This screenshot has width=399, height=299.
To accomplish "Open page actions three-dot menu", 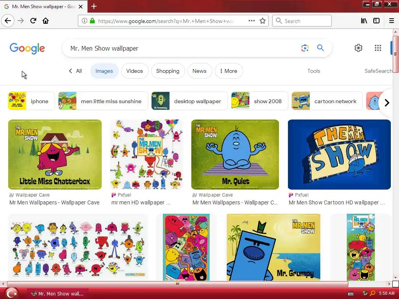I will coord(251,21).
